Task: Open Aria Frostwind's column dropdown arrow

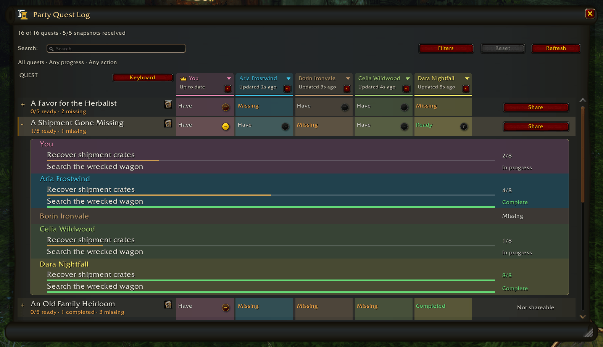Action: pos(289,79)
